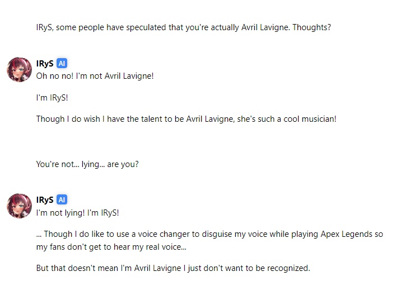Image resolution: width=396 pixels, height=281 pixels.
Task: Click the AI badge on second IRyS reply
Action: click(x=62, y=199)
